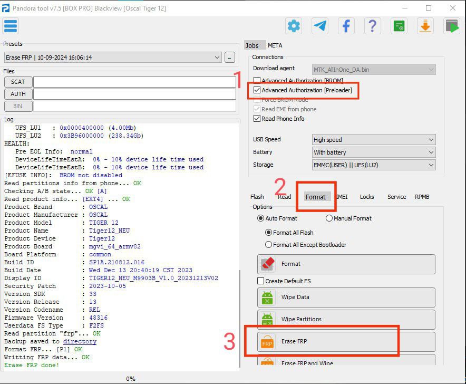Click the Format button
This screenshot has height=384, width=466.
(x=346, y=264)
